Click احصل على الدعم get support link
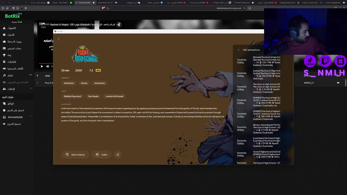 tap(13, 110)
